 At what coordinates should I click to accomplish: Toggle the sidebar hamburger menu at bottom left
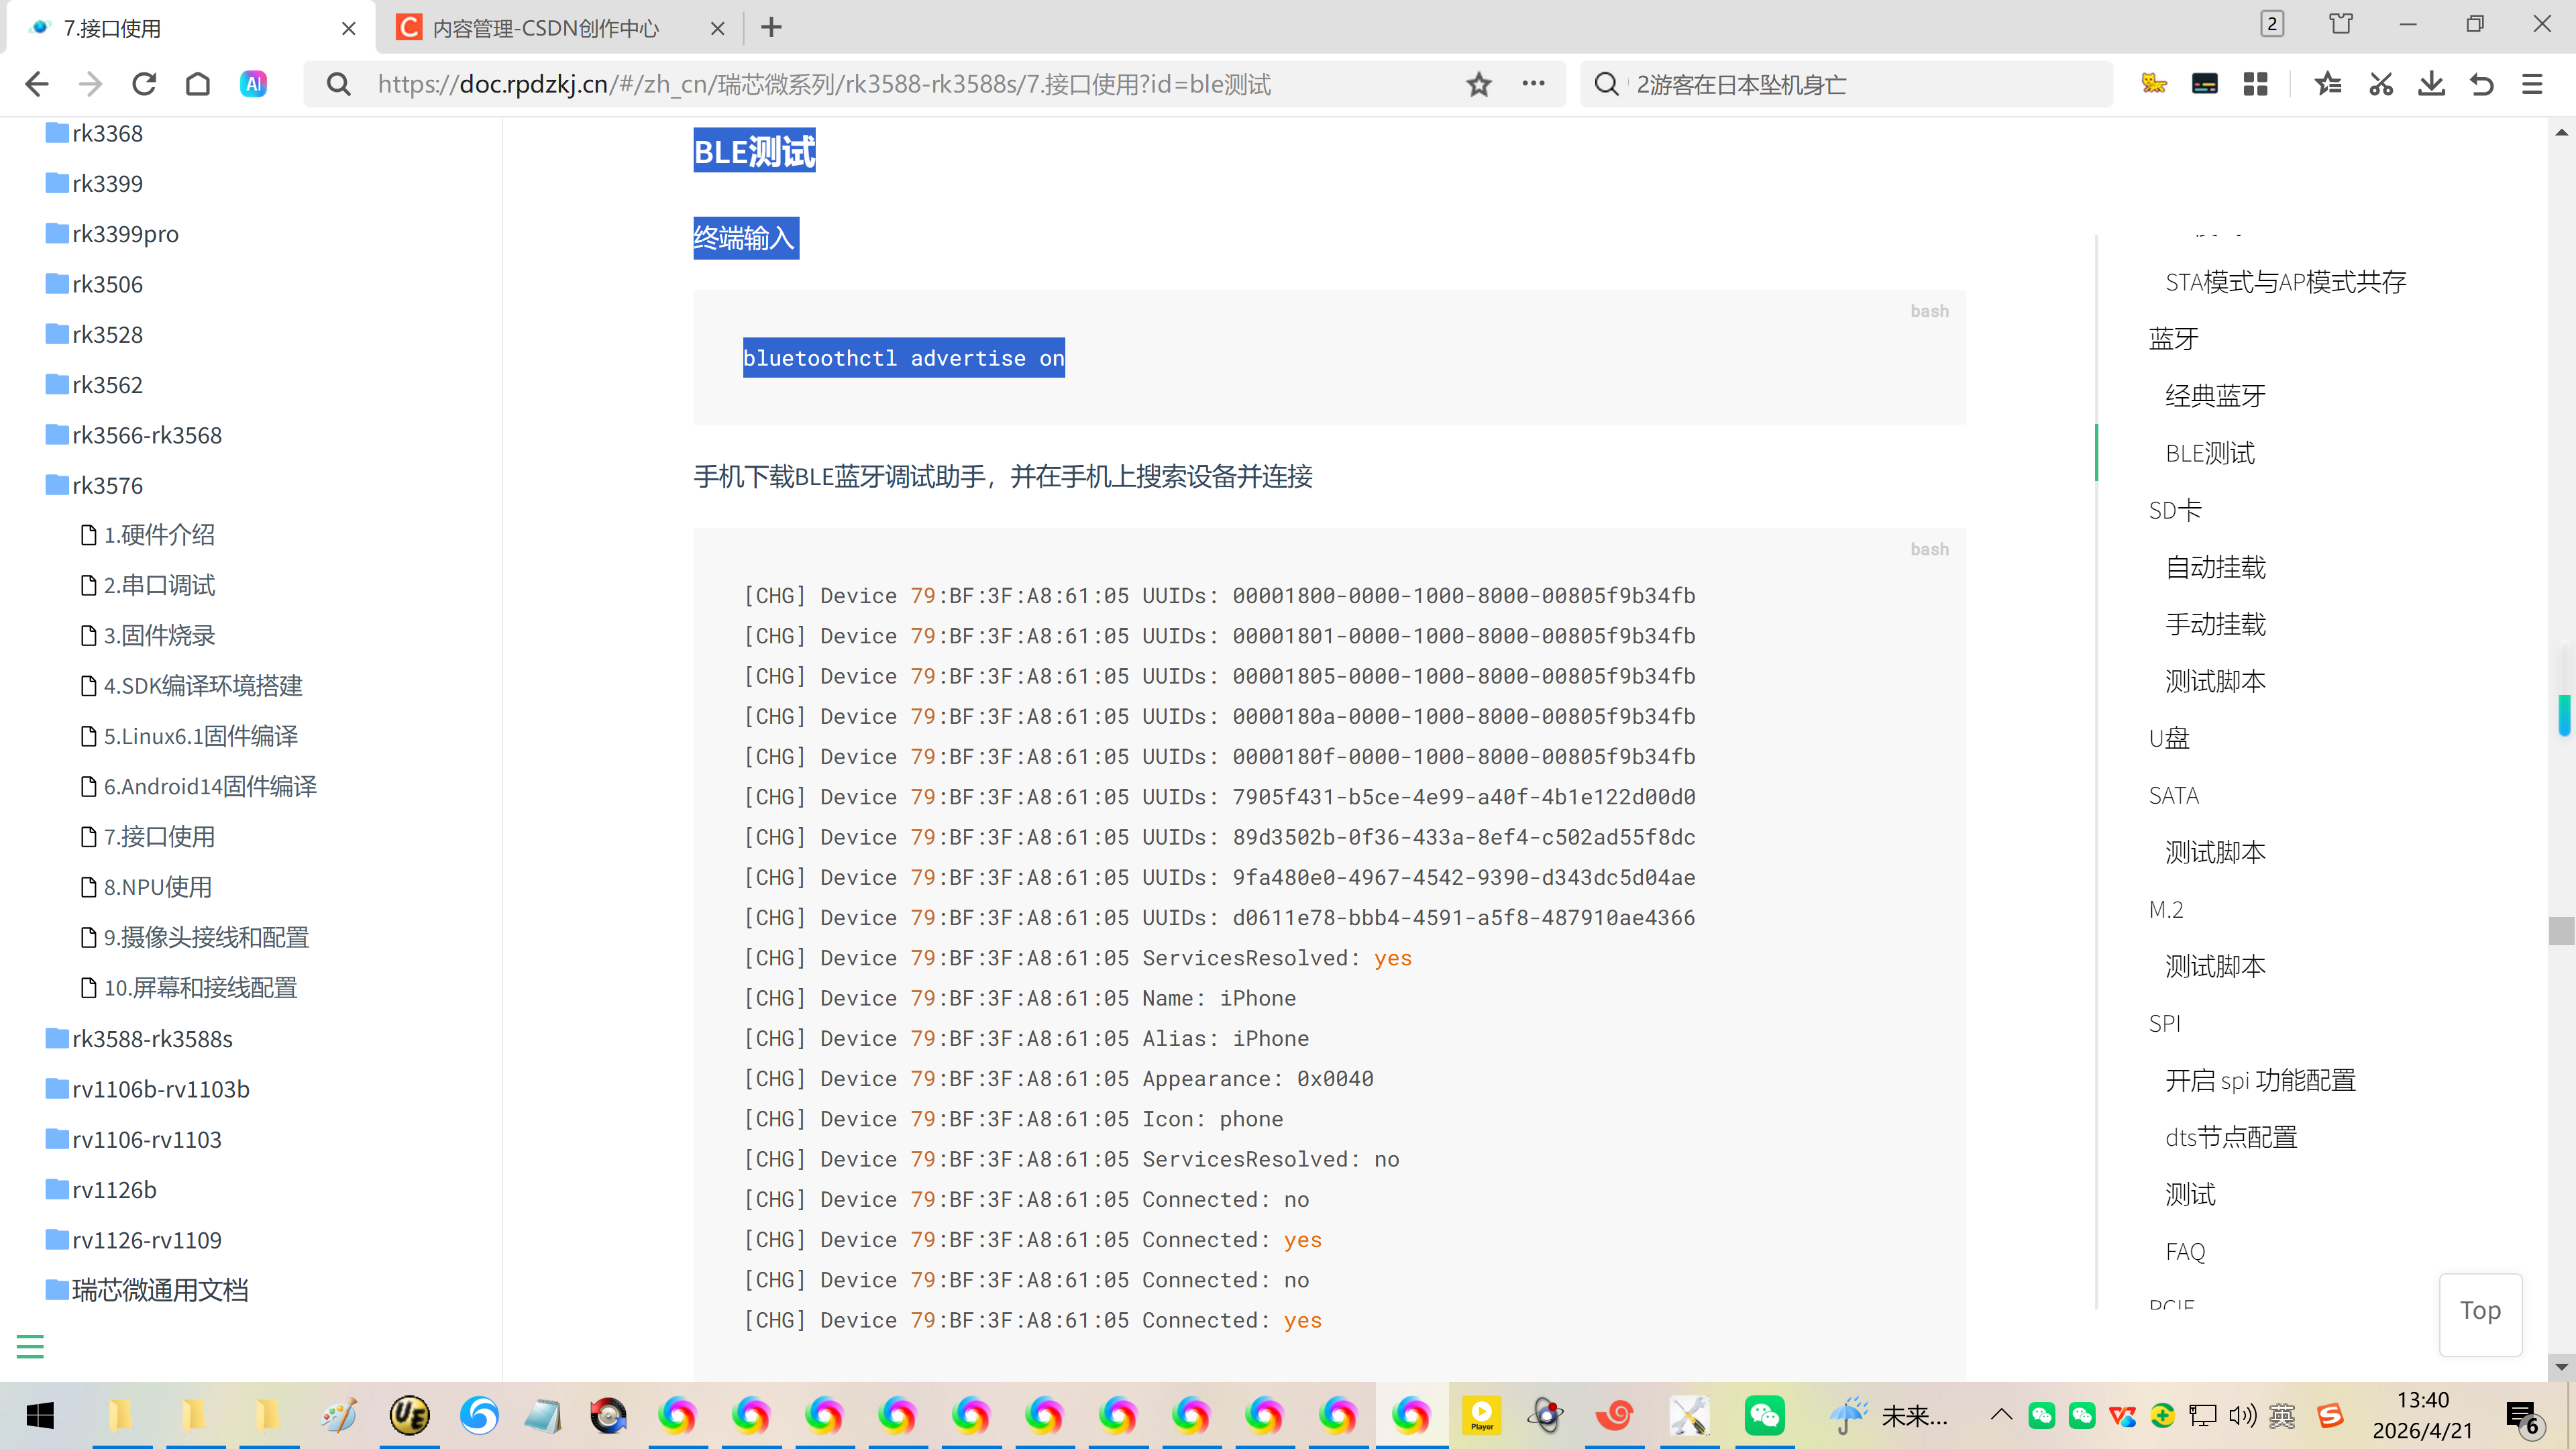click(x=30, y=1347)
